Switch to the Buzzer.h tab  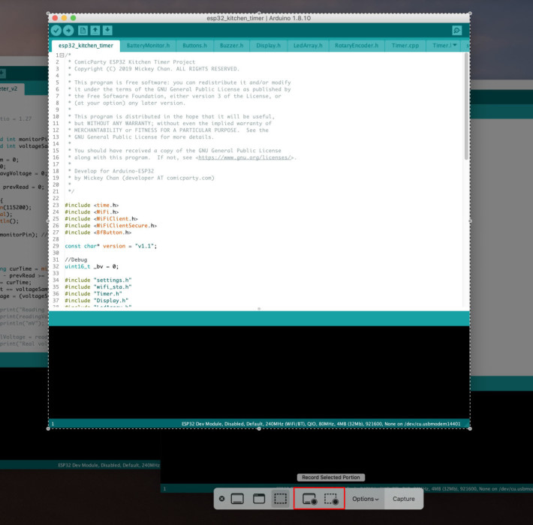231,46
